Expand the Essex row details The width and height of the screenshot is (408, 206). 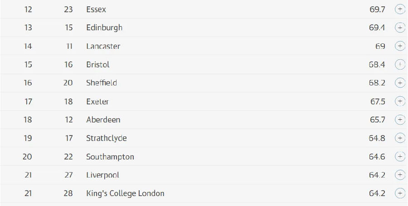(x=400, y=9)
